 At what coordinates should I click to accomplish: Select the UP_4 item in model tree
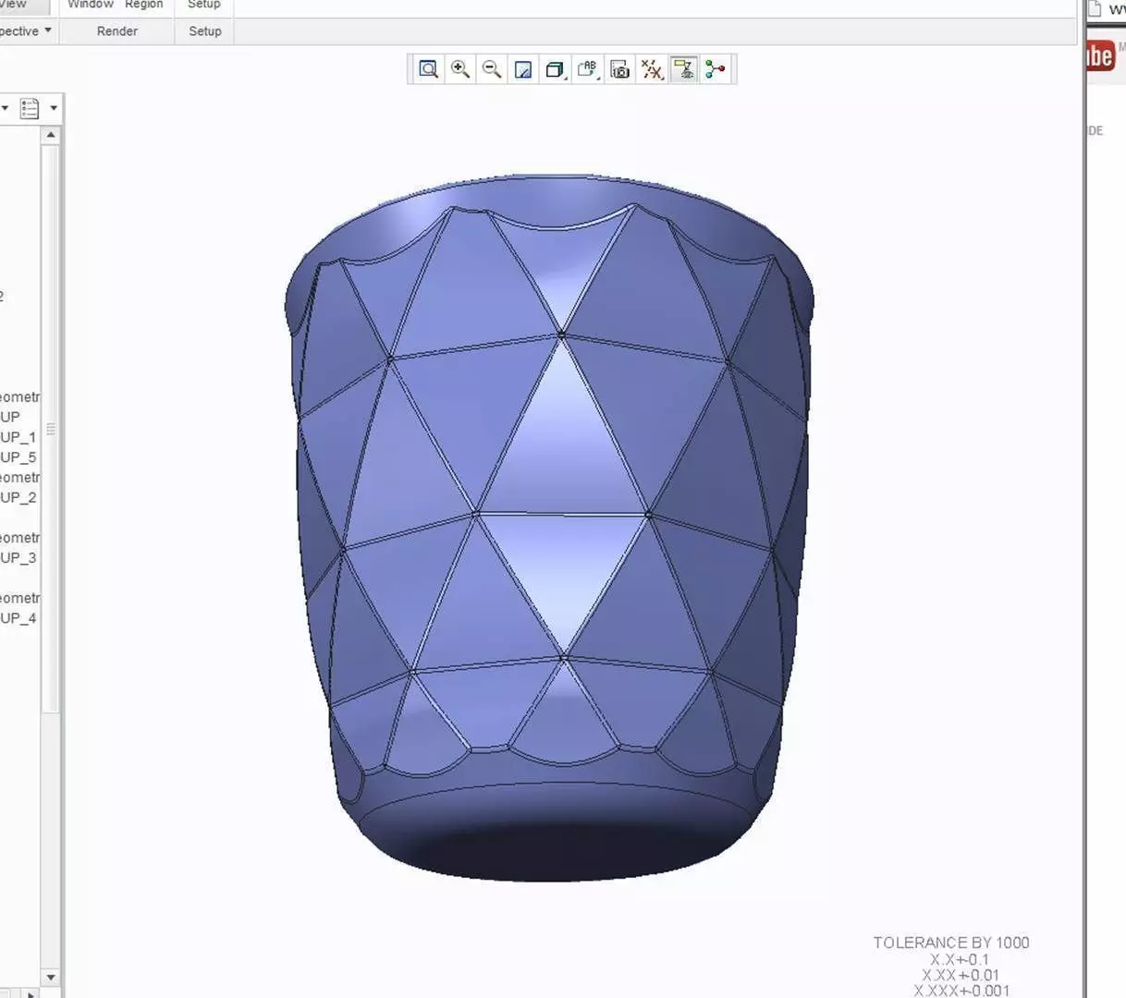coord(18,618)
